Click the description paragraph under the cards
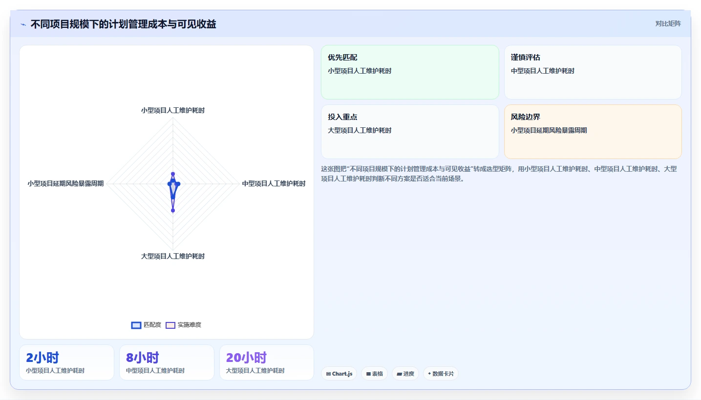Image resolution: width=701 pixels, height=400 pixels. tap(499, 174)
